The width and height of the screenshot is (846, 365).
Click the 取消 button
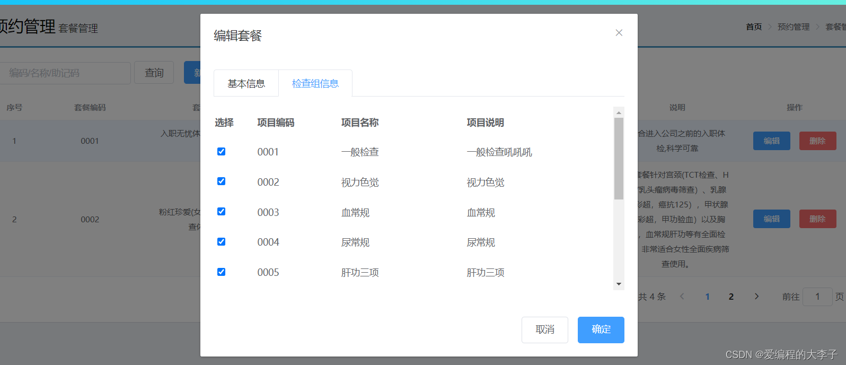click(x=545, y=330)
